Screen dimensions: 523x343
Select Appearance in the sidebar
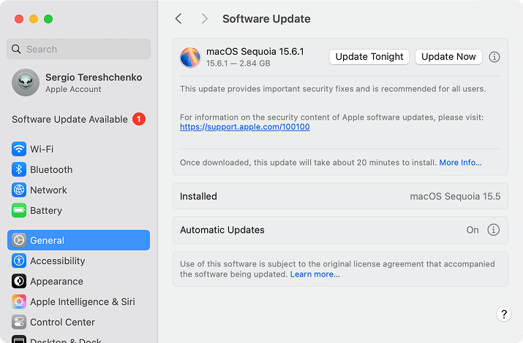[x=79, y=281]
